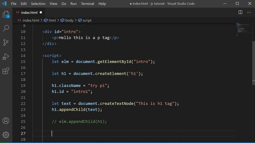Select the index.html editor tab
This screenshot has width=255, height=143.
point(29,12)
